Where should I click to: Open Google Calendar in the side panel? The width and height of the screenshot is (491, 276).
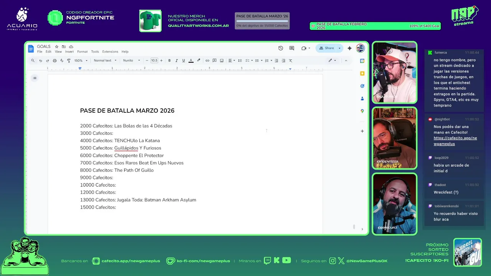[362, 61]
